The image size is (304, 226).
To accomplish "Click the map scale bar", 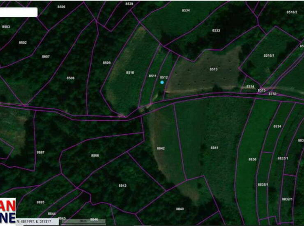I will tap(83, 221).
